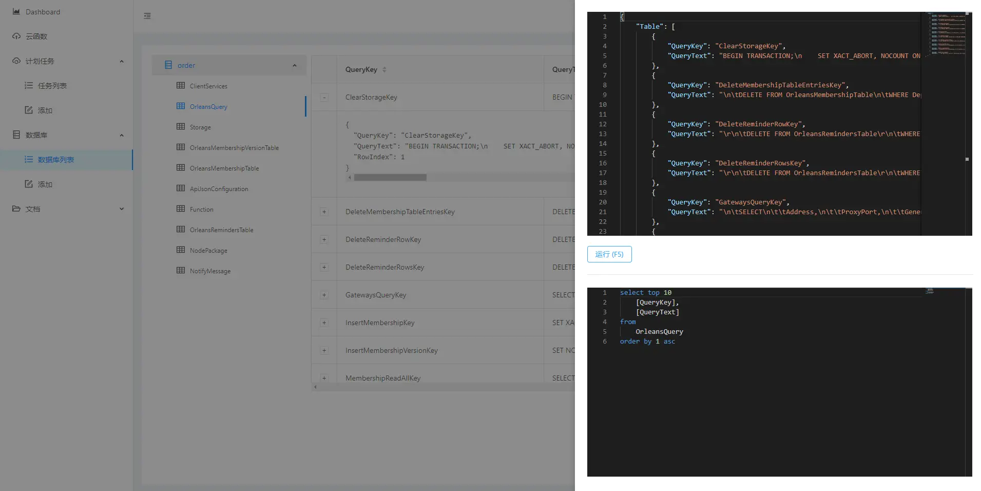Sort by QueryKey column sort icon
This screenshot has height=491, width=981.
coord(384,70)
